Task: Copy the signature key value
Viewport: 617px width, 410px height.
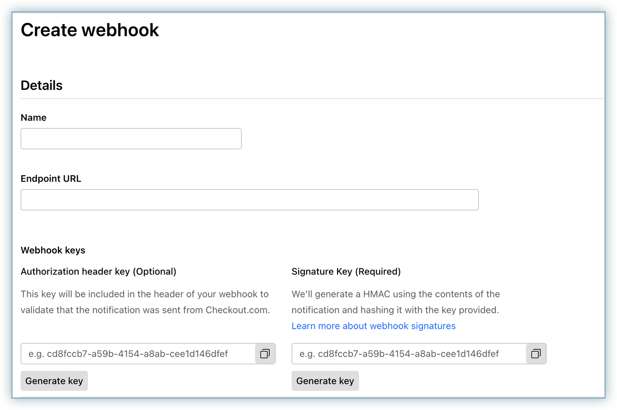Action: click(536, 354)
